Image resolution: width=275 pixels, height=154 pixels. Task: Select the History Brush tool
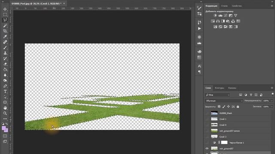coord(5,59)
